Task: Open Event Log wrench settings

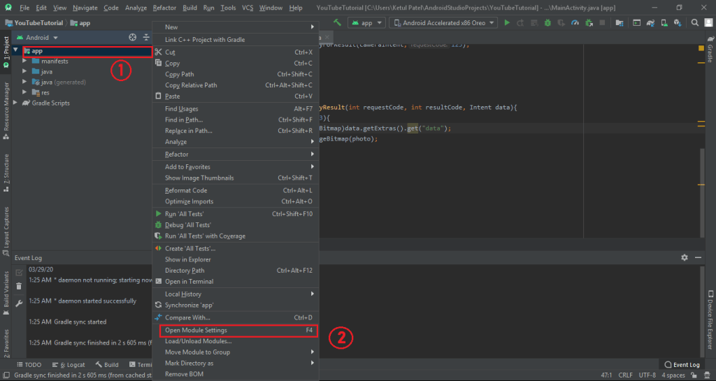Action: click(19, 303)
